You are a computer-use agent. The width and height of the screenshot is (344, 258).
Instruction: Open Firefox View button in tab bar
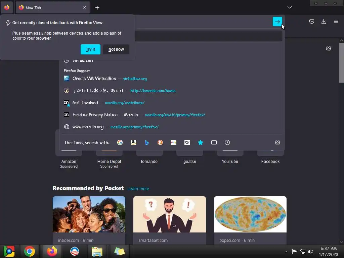pyautogui.click(x=7, y=7)
